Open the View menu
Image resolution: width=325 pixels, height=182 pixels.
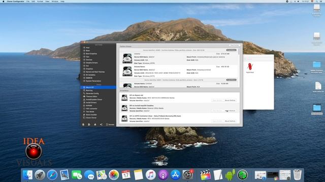(x=47, y=1)
